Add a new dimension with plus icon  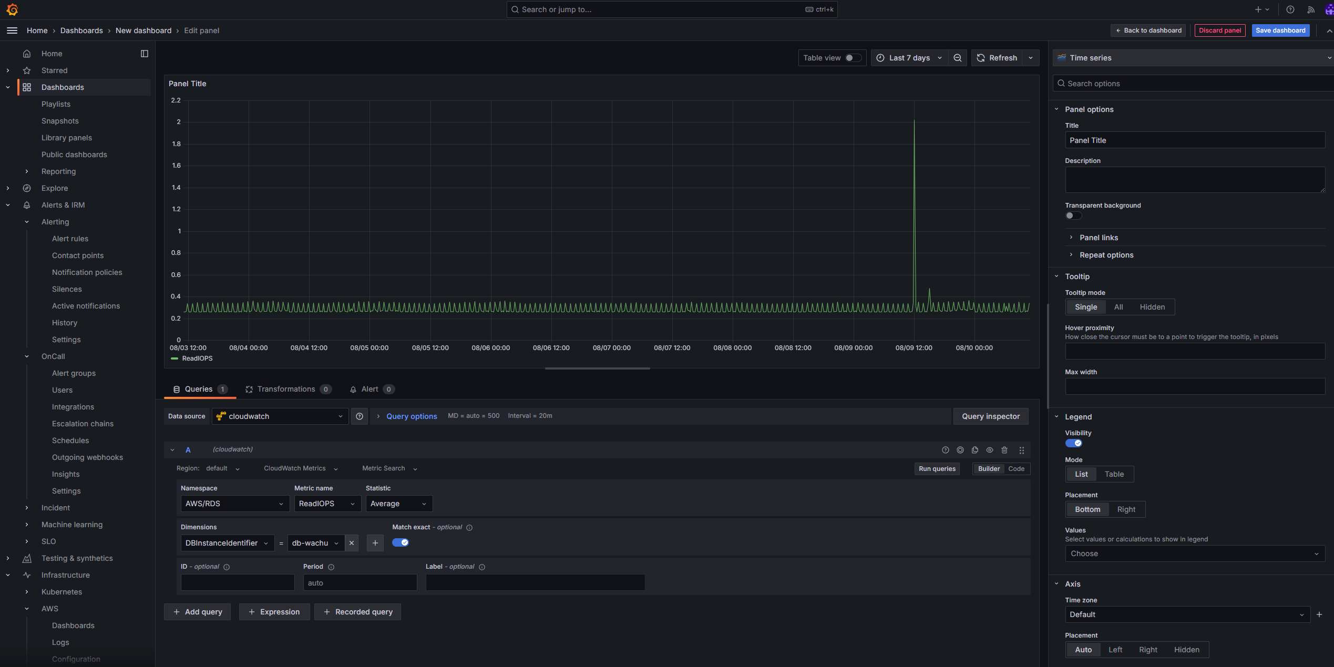(375, 543)
